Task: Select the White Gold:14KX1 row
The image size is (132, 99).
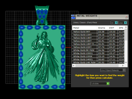Action: (98, 59)
